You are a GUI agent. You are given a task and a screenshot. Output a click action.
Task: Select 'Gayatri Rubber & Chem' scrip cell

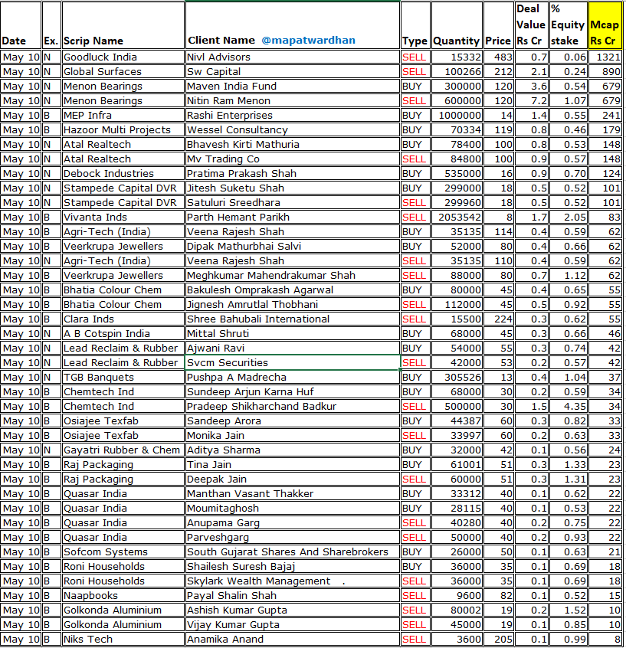(x=123, y=450)
